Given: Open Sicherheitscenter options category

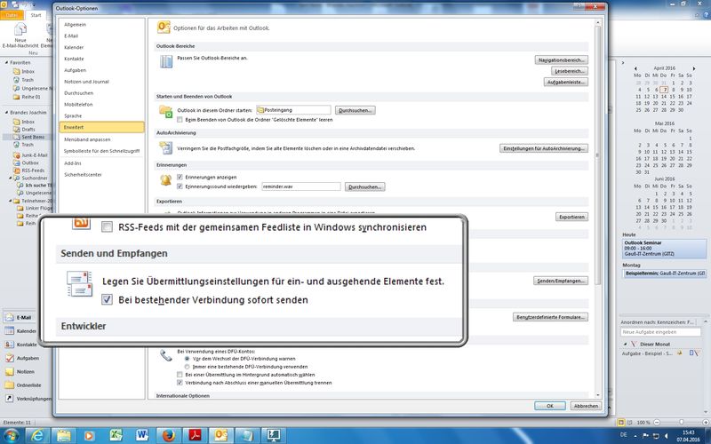Looking at the screenshot, I should pyautogui.click(x=83, y=174).
